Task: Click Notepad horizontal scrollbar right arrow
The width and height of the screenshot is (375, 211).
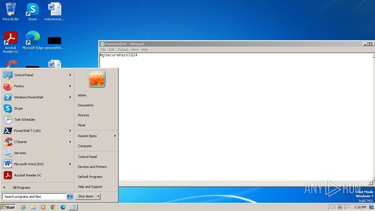Action: pos(370,183)
